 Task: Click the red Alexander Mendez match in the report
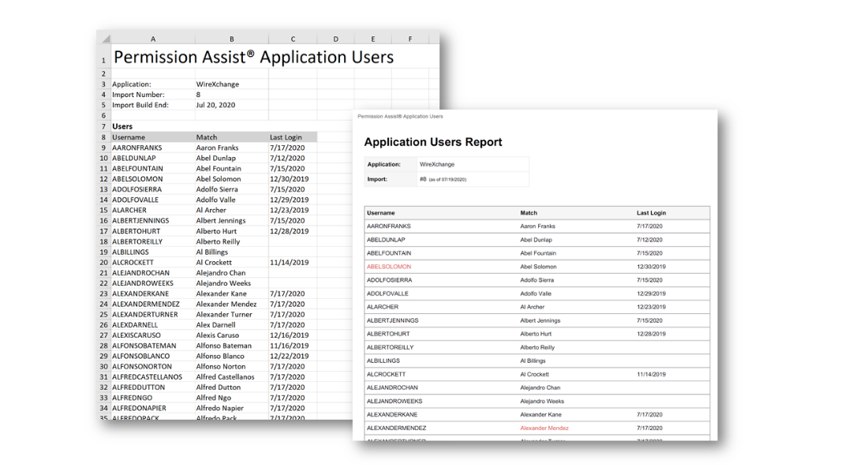(x=543, y=428)
